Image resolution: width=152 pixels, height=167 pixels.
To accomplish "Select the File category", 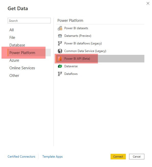I will (x=12, y=38).
